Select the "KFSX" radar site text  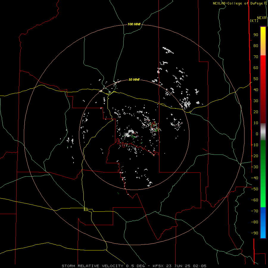pyautogui.click(x=158, y=266)
